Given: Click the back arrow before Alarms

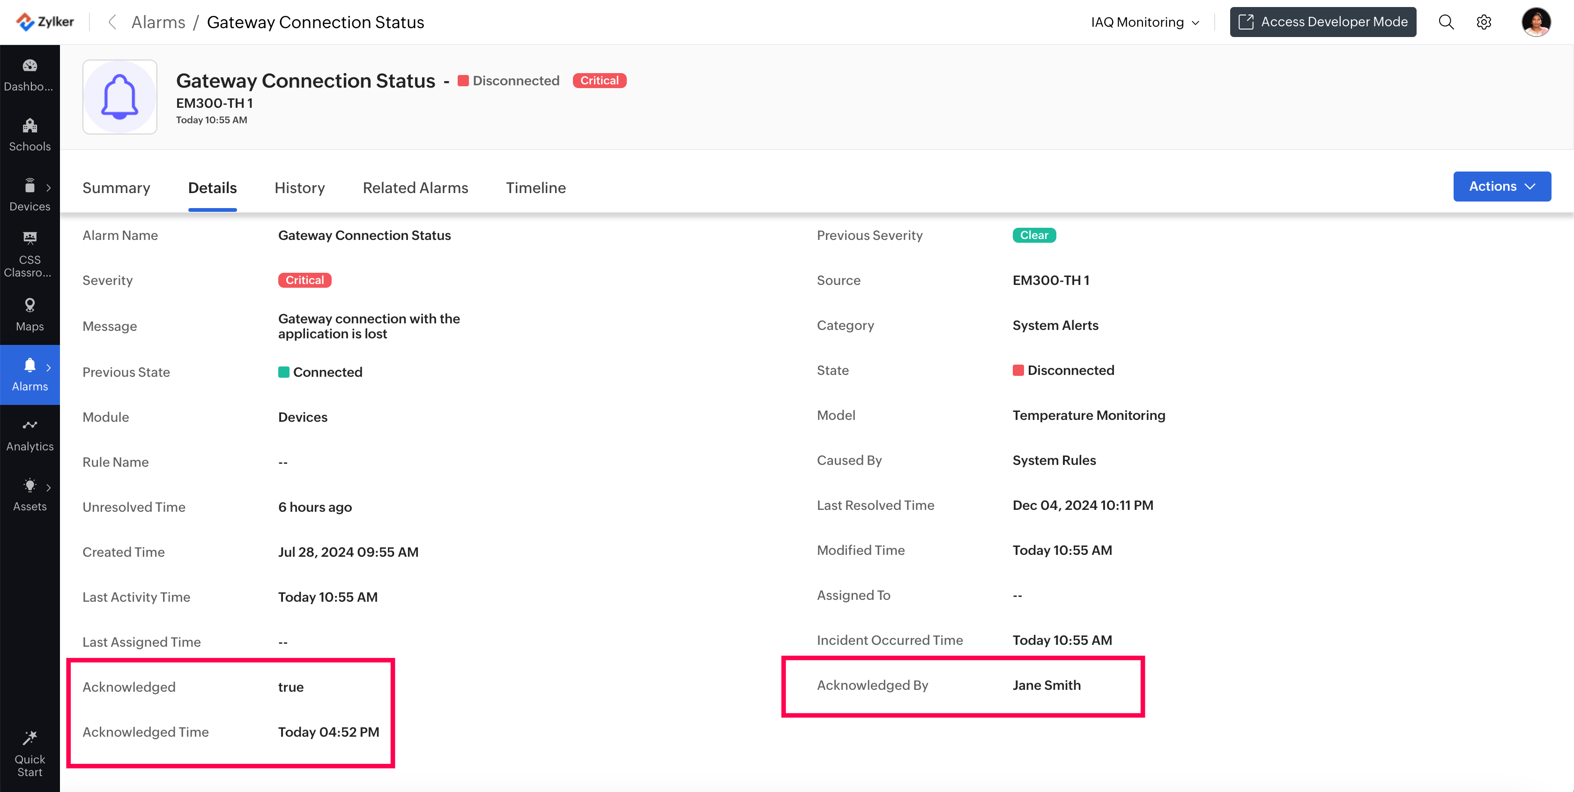Looking at the screenshot, I should coord(112,22).
